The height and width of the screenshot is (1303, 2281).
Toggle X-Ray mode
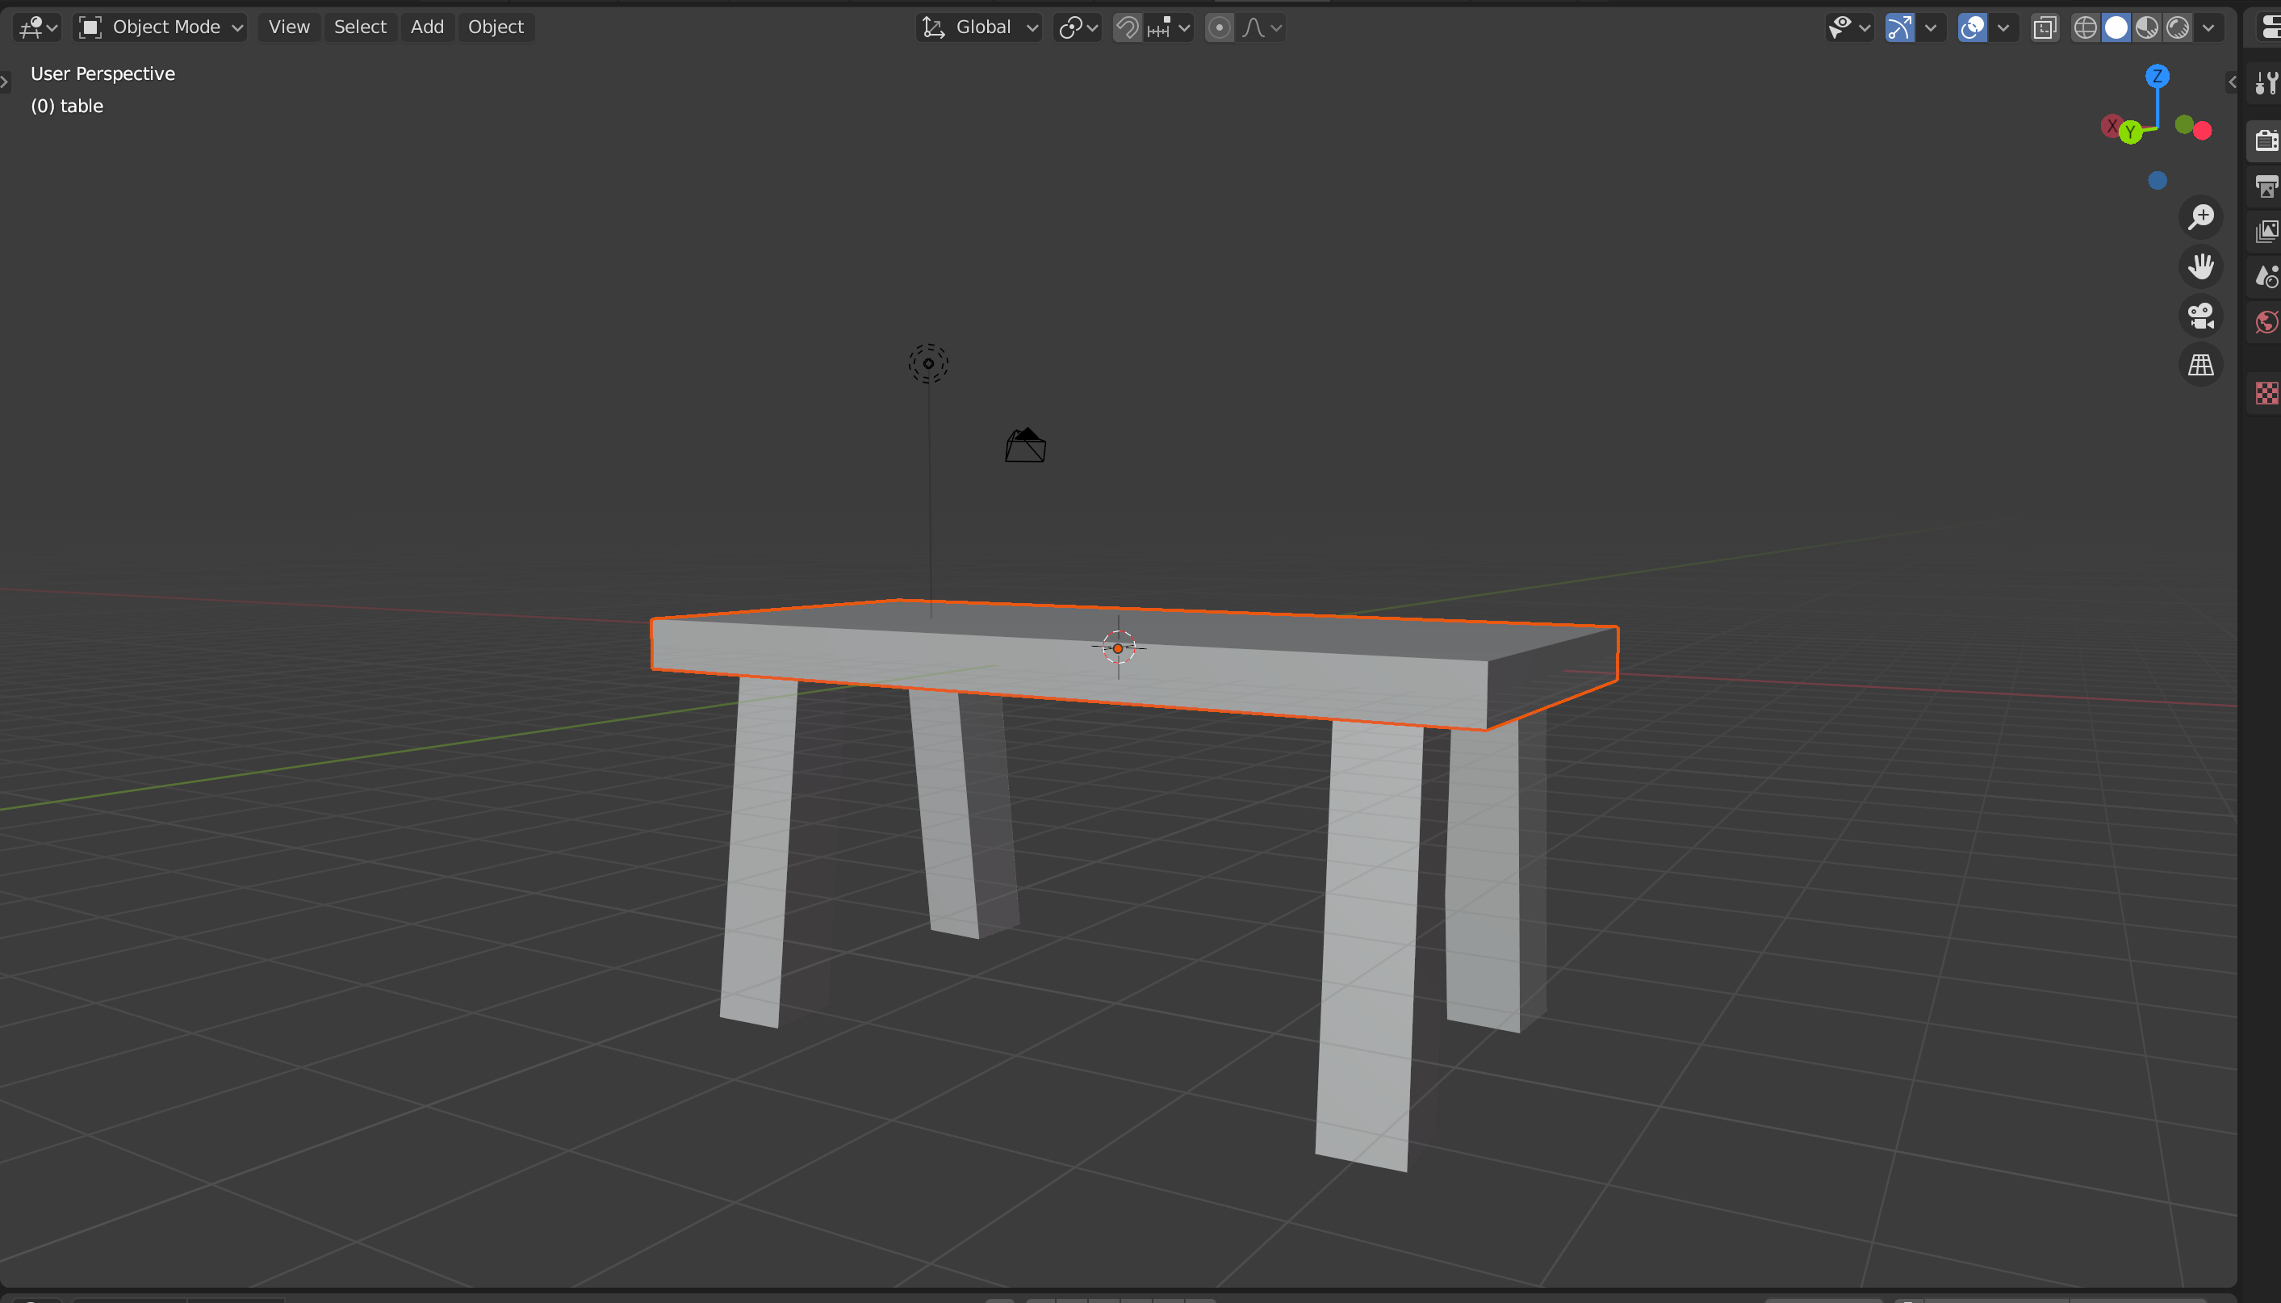(x=2045, y=27)
